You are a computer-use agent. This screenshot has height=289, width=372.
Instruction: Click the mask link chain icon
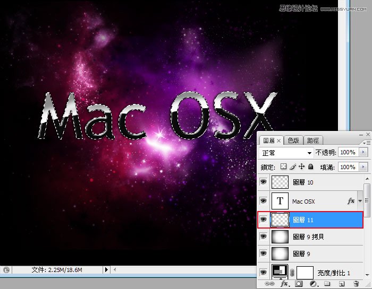click(292, 273)
